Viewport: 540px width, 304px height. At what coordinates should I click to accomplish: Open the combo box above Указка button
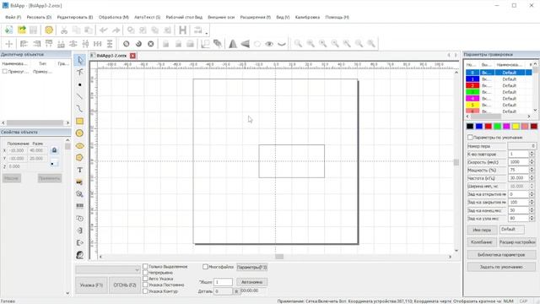[108, 269]
